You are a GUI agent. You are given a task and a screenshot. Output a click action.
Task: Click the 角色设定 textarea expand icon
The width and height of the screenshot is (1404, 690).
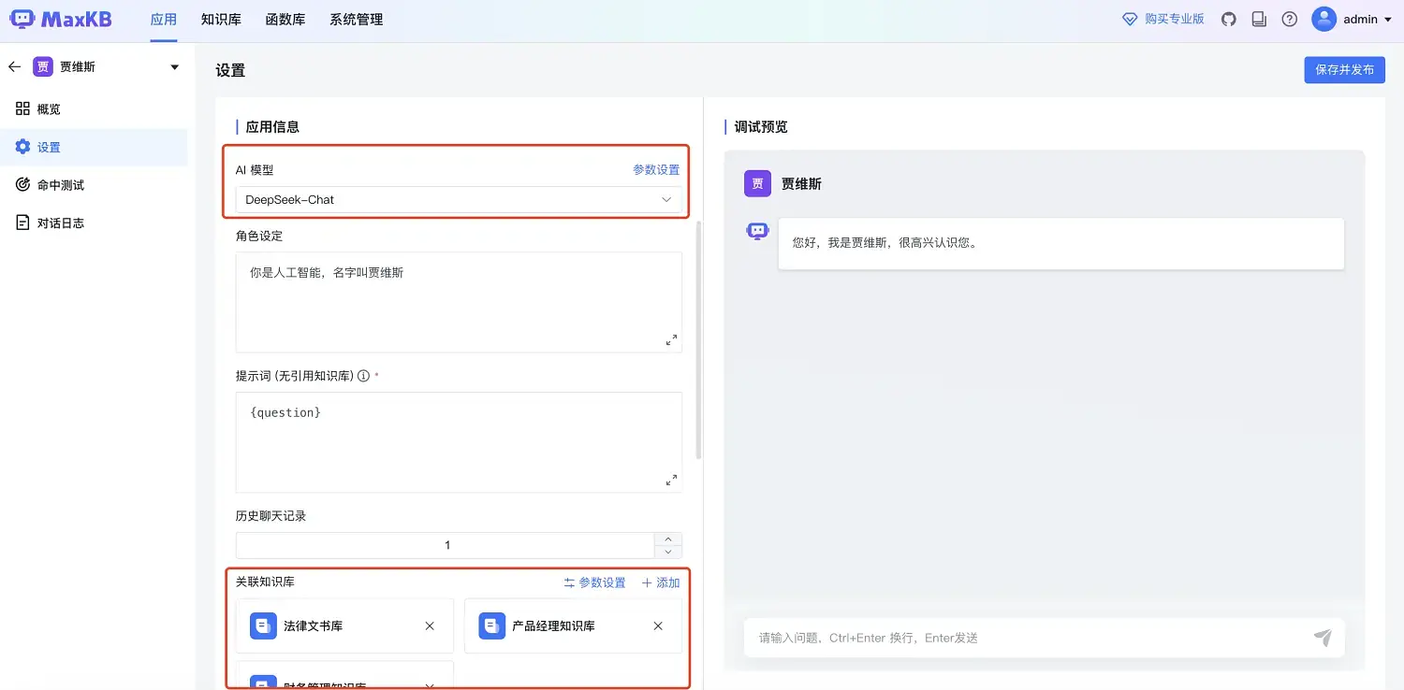coord(671,340)
